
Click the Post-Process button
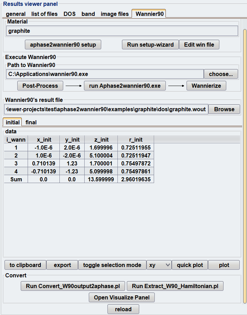coord(40,86)
